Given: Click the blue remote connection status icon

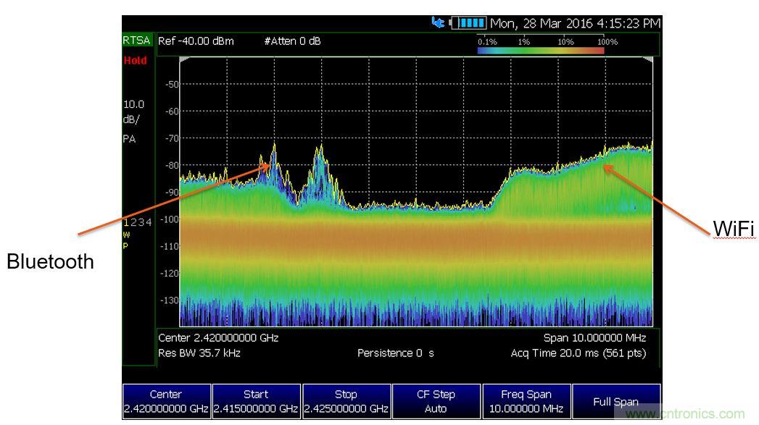Looking at the screenshot, I should coord(438,23).
